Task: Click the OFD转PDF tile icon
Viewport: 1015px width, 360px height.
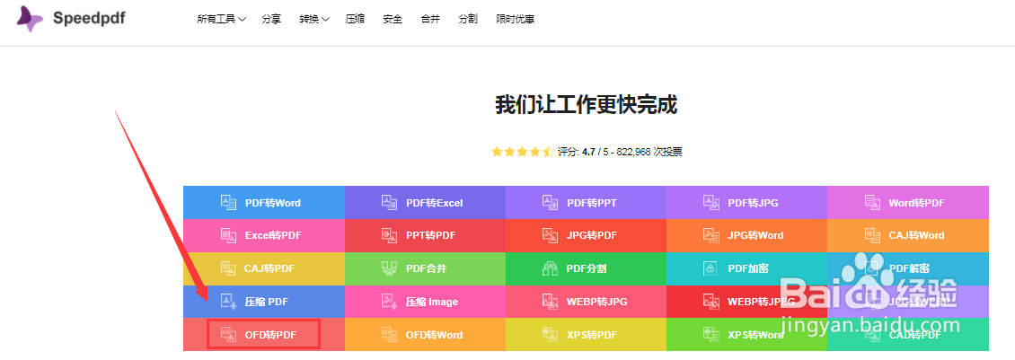Action: click(228, 334)
